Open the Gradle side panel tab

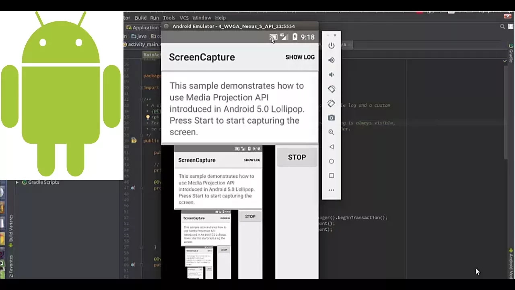pos(511,53)
